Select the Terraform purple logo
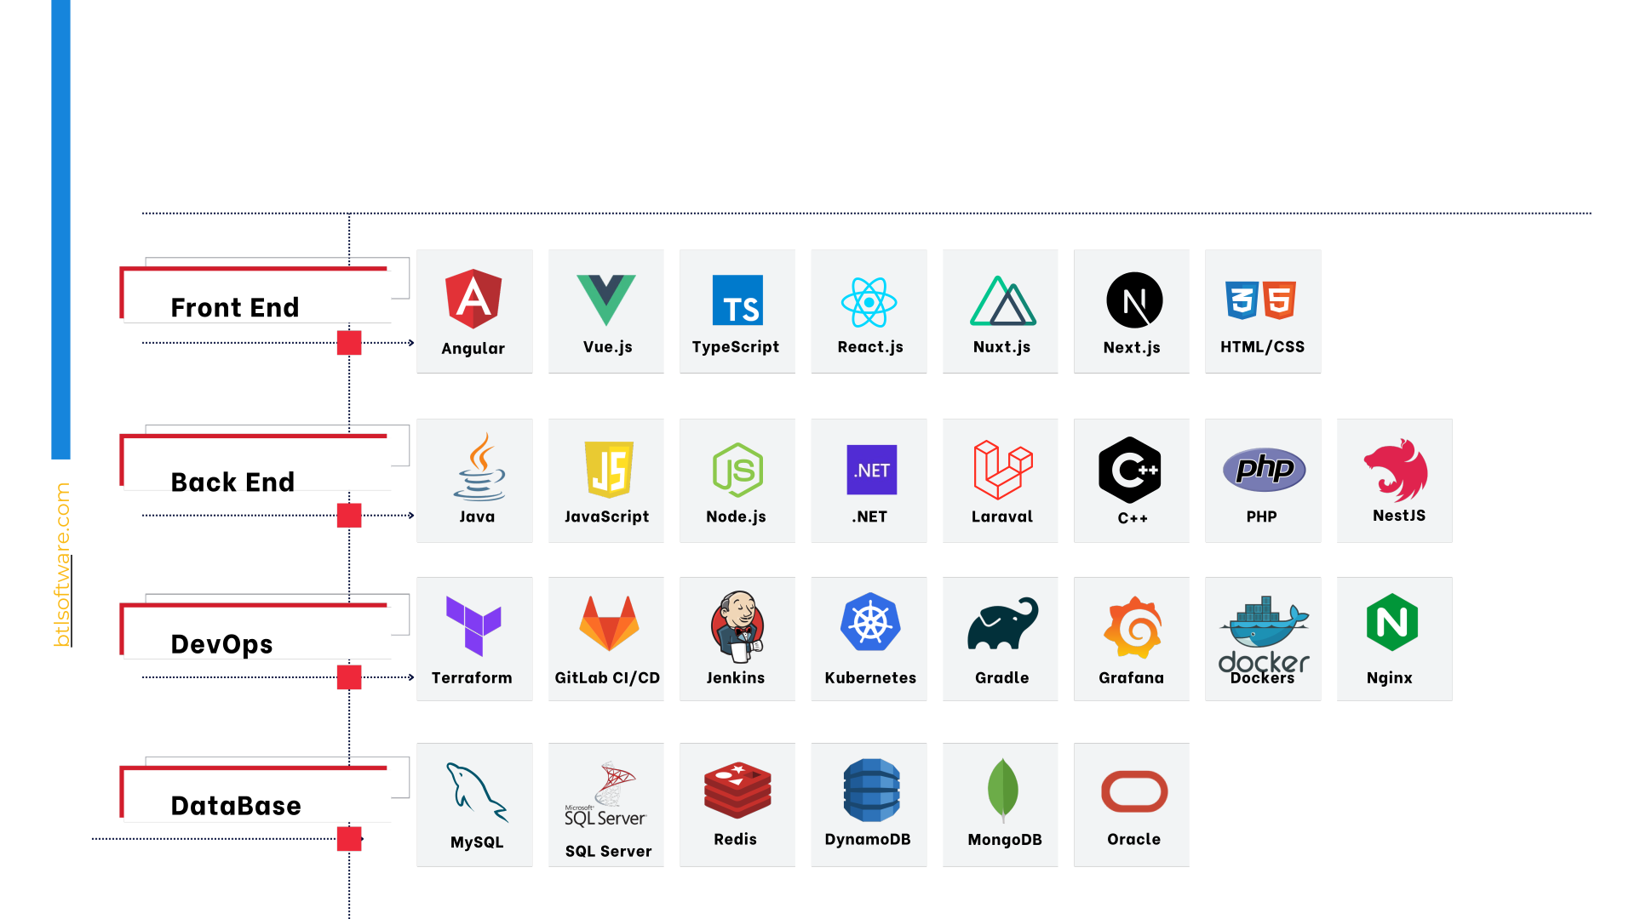The height and width of the screenshot is (919, 1635). click(473, 626)
